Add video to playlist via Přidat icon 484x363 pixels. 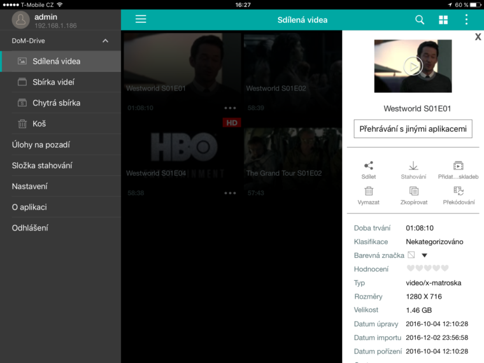[459, 166]
